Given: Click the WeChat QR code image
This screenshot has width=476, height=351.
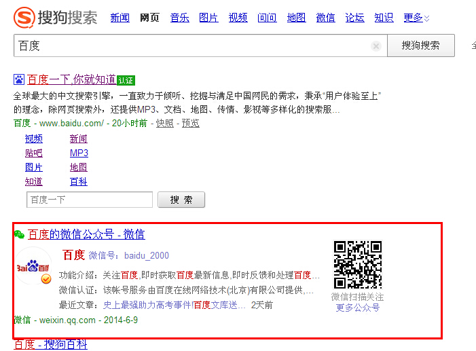Looking at the screenshot, I should click(x=357, y=265).
